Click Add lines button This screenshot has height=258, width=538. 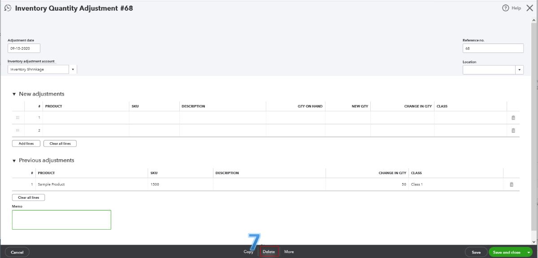tap(26, 144)
